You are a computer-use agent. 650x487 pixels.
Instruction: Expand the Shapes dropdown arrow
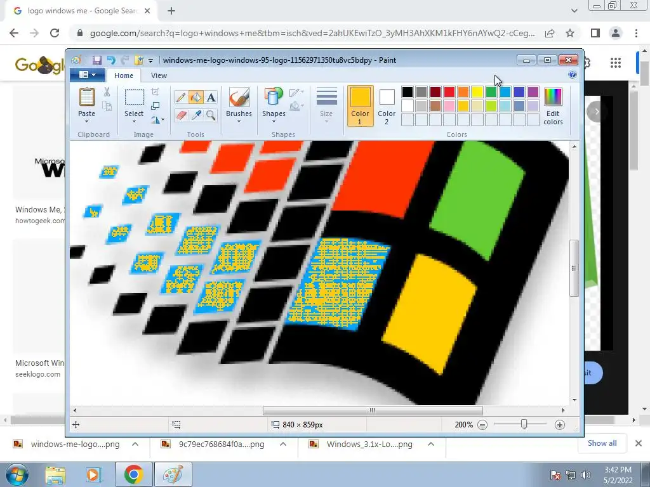(x=274, y=122)
